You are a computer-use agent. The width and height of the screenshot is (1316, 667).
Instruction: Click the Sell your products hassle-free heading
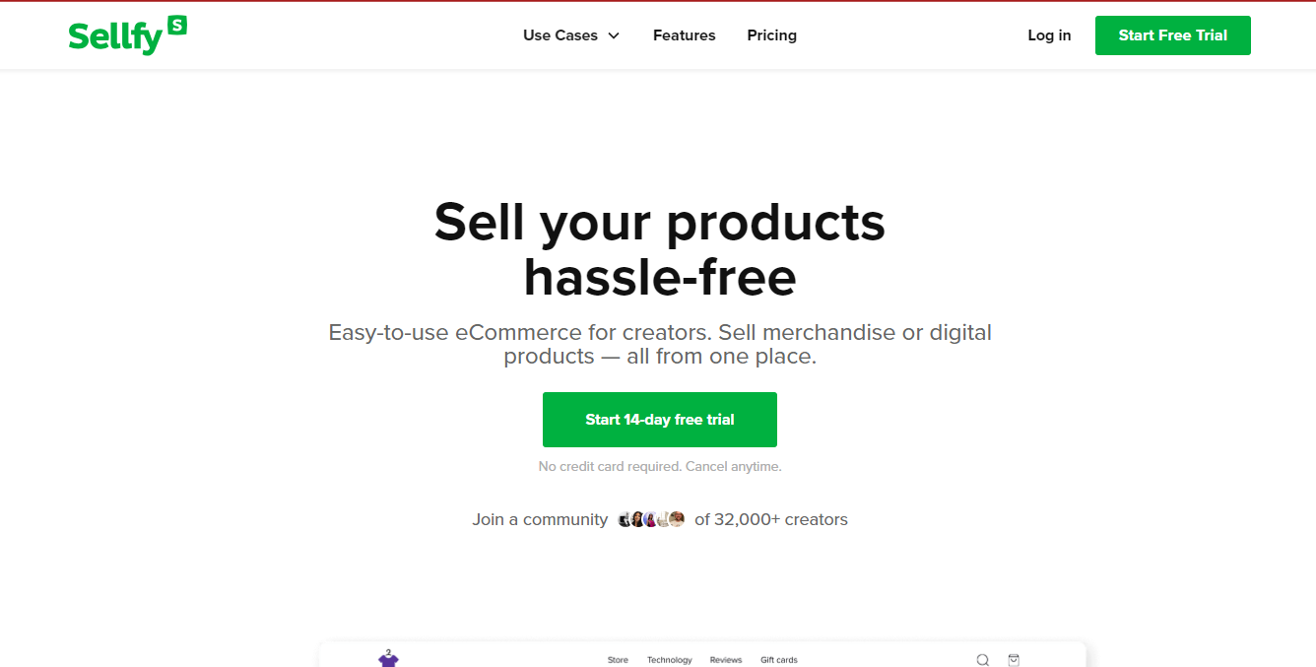(659, 248)
